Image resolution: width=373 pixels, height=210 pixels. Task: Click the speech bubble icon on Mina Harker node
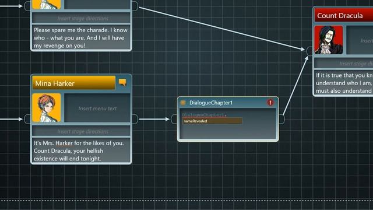click(122, 82)
